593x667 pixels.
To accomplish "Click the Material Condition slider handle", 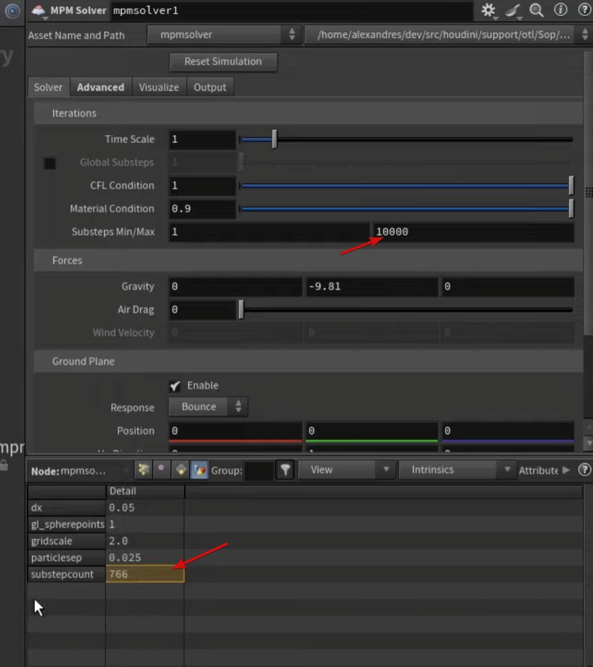I will click(x=571, y=209).
